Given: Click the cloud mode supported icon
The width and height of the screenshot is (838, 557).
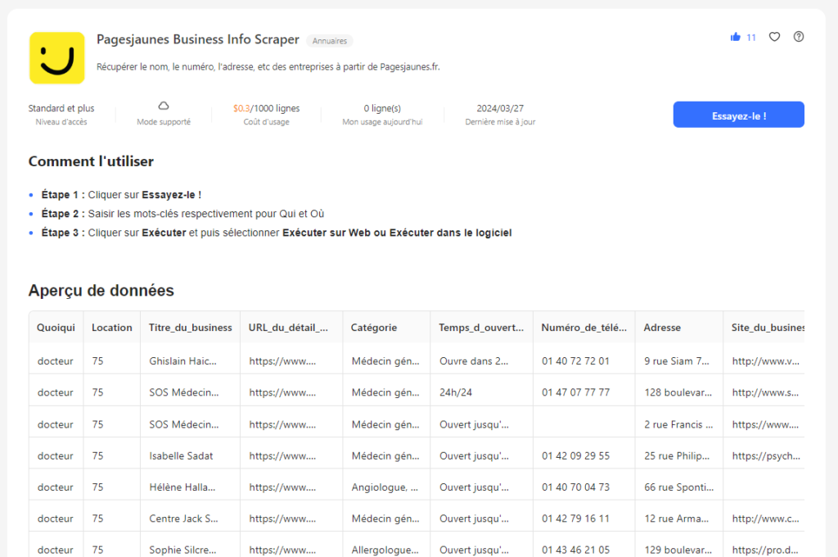Looking at the screenshot, I should pyautogui.click(x=164, y=106).
